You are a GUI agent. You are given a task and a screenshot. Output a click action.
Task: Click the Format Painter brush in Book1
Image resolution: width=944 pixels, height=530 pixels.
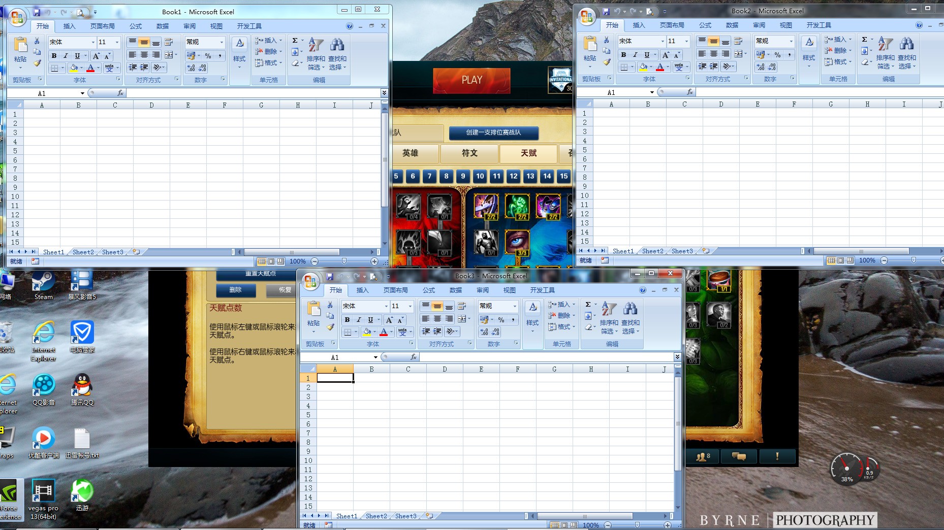pos(37,63)
